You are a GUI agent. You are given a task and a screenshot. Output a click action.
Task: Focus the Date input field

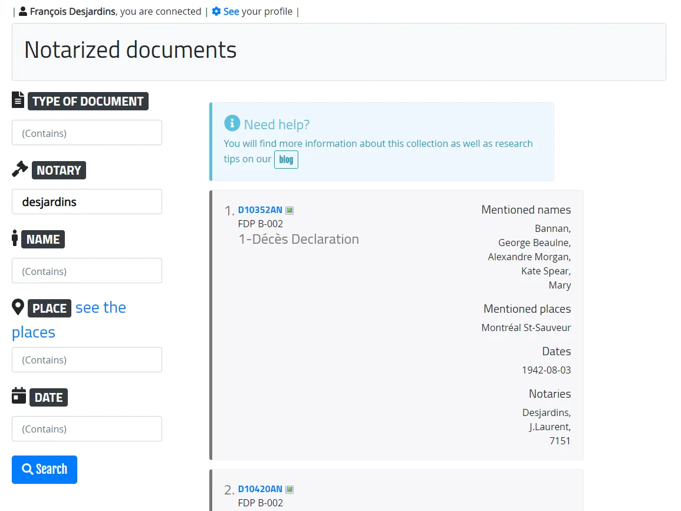pyautogui.click(x=87, y=429)
